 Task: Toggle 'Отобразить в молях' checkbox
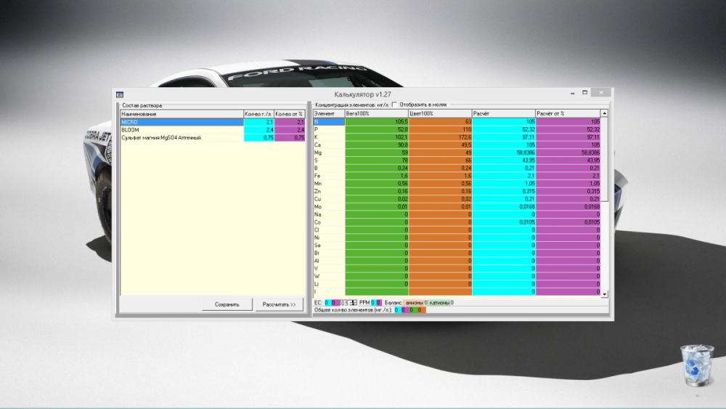[395, 105]
